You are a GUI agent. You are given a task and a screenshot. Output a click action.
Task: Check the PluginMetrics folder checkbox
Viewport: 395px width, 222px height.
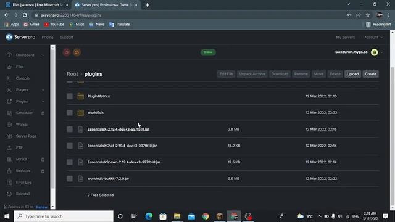[70, 96]
